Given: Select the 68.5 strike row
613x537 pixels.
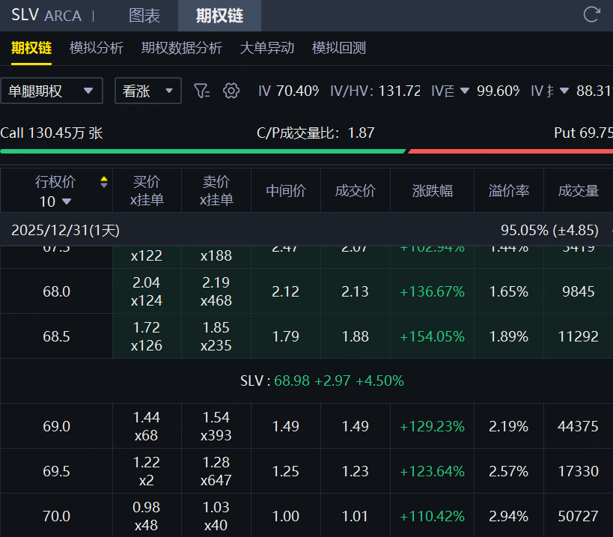Looking at the screenshot, I should [307, 336].
